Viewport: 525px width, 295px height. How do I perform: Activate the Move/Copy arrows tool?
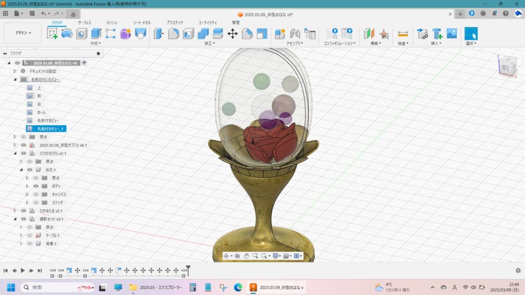(x=232, y=34)
